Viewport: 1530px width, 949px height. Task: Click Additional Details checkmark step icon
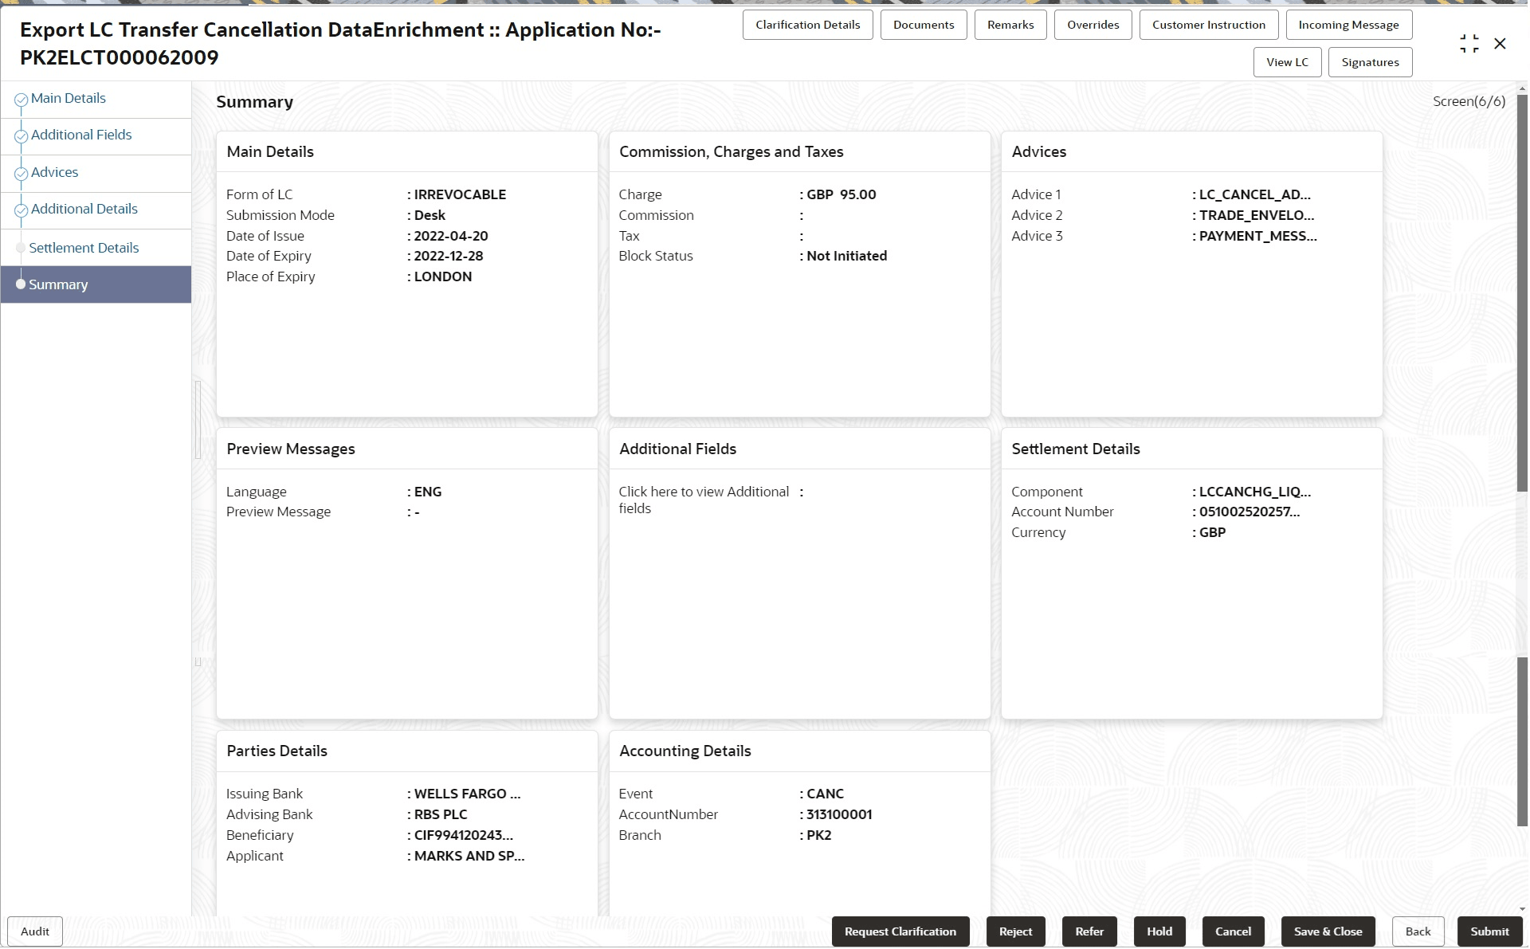click(22, 211)
